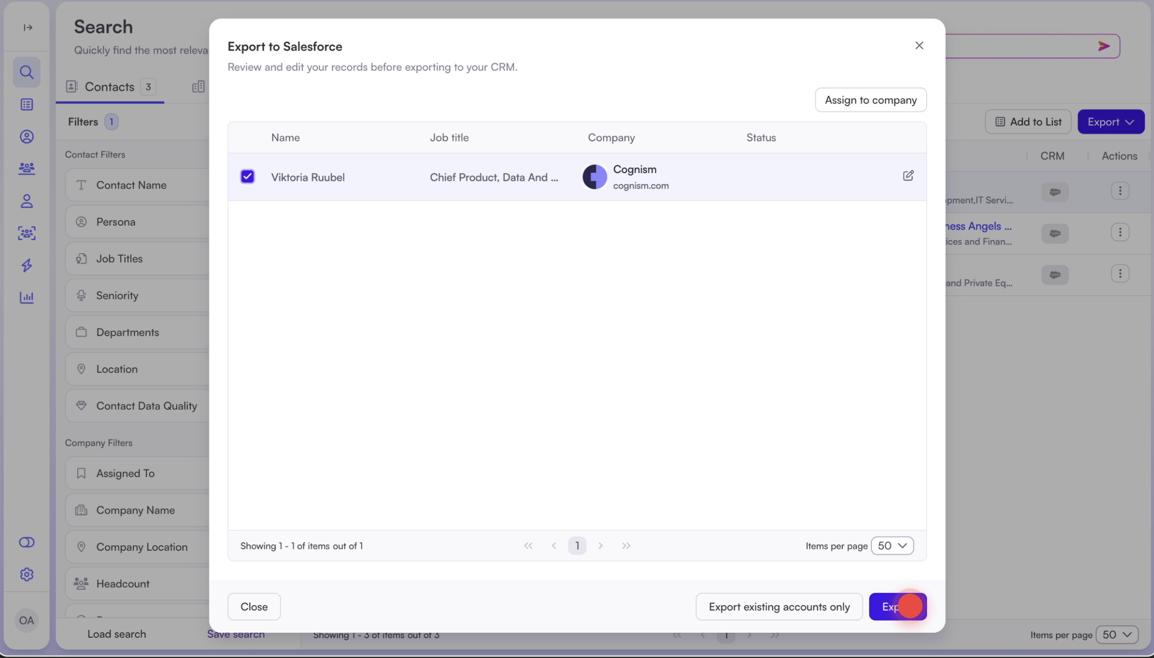The height and width of the screenshot is (658, 1154).
Task: Expand the sidebar with arrow icon
Action: tap(28, 27)
